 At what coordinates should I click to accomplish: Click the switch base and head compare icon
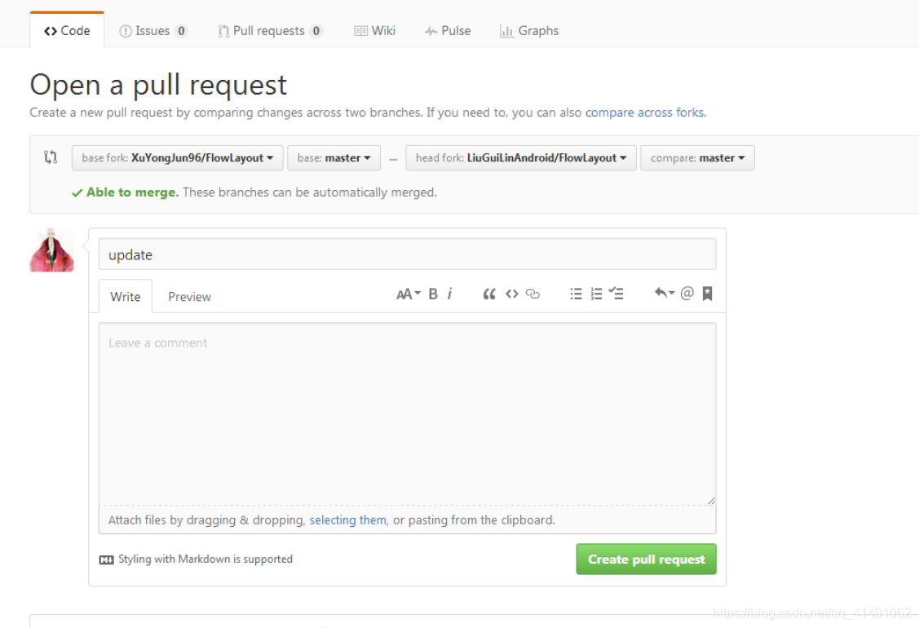click(x=51, y=157)
